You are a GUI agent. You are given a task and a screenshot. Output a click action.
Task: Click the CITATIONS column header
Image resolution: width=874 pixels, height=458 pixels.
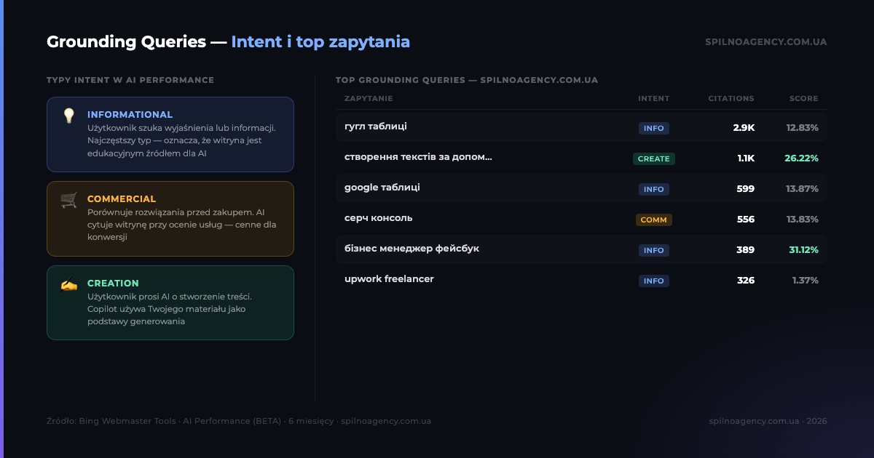(x=731, y=99)
